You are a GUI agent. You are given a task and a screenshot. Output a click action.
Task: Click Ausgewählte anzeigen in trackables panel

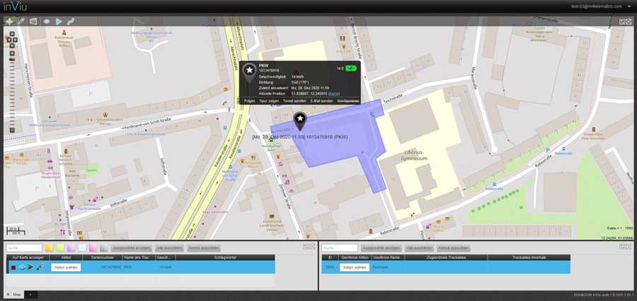[131, 248]
